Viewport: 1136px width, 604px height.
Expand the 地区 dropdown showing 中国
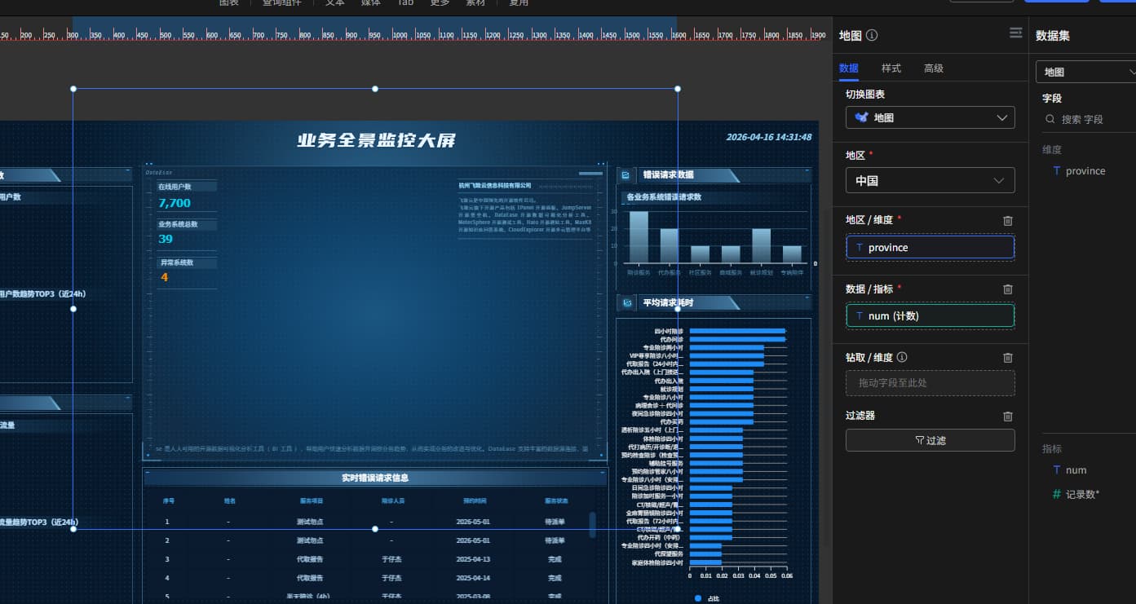(x=930, y=180)
